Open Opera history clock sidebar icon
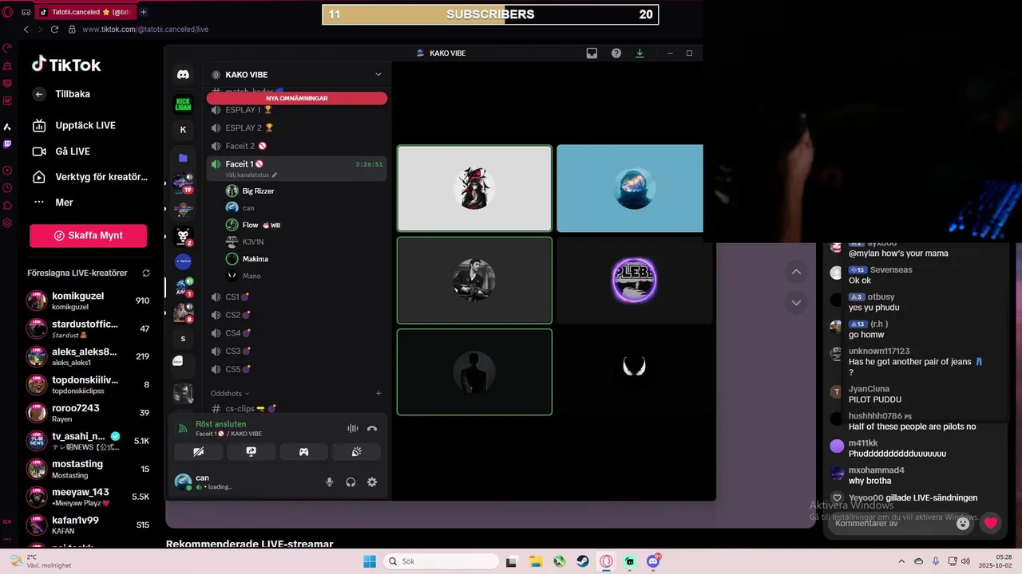Image resolution: width=1022 pixels, height=574 pixels. (x=7, y=188)
